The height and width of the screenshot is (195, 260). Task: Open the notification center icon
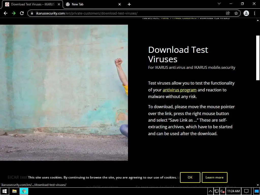tap(246, 191)
